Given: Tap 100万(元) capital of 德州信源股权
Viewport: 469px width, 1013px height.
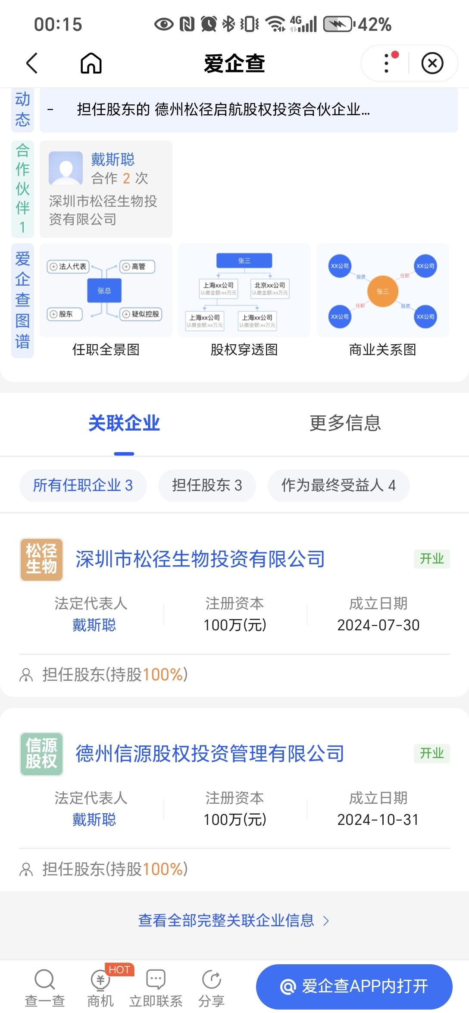Looking at the screenshot, I should 235,820.
